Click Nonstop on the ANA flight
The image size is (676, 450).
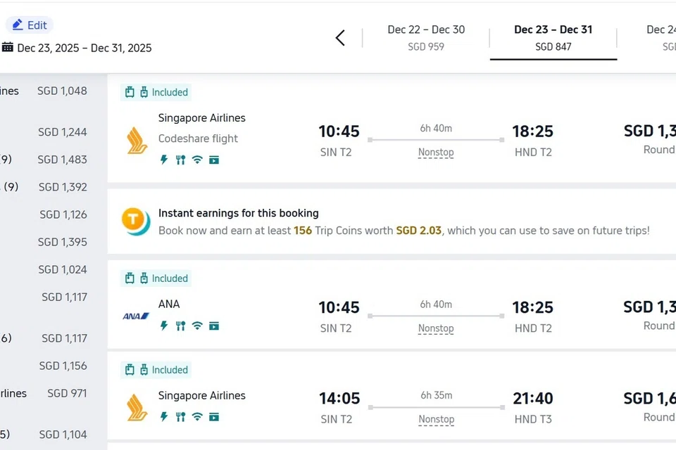(x=436, y=328)
